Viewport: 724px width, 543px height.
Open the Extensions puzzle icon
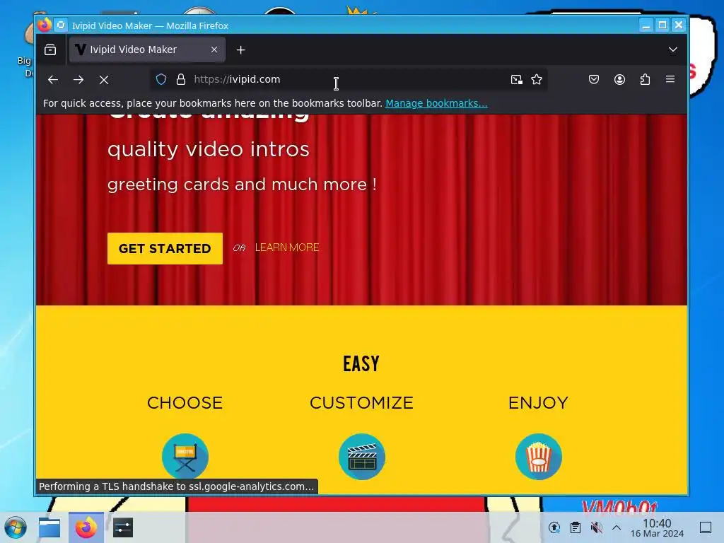[645, 79]
